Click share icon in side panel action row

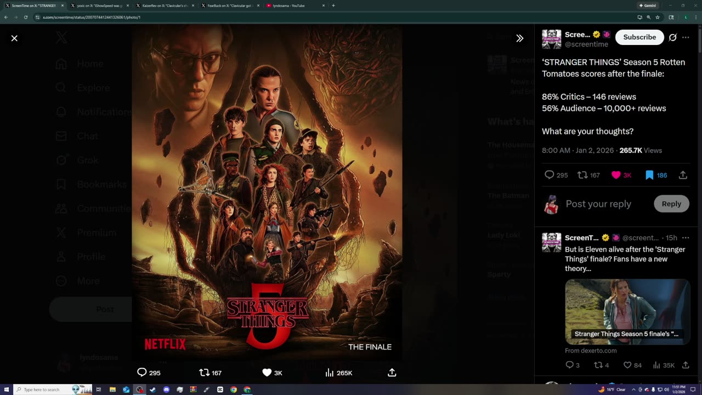tap(683, 175)
